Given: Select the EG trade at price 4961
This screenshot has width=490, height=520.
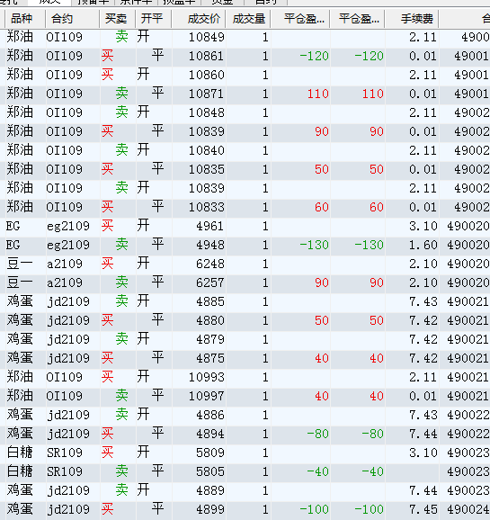Looking at the screenshot, I should pos(245,226).
